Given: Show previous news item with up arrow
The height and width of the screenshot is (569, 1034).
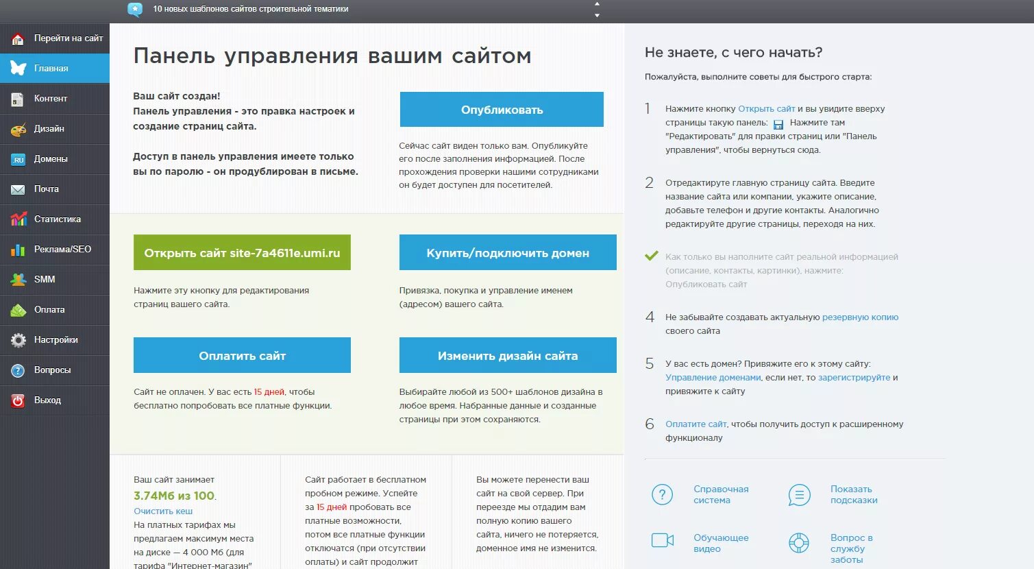Looking at the screenshot, I should click(x=597, y=3).
